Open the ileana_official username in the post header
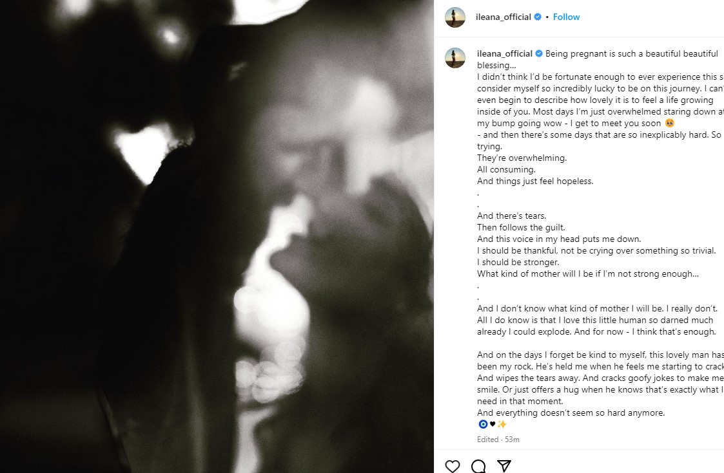Image resolution: width=724 pixels, height=473 pixels. [504, 17]
